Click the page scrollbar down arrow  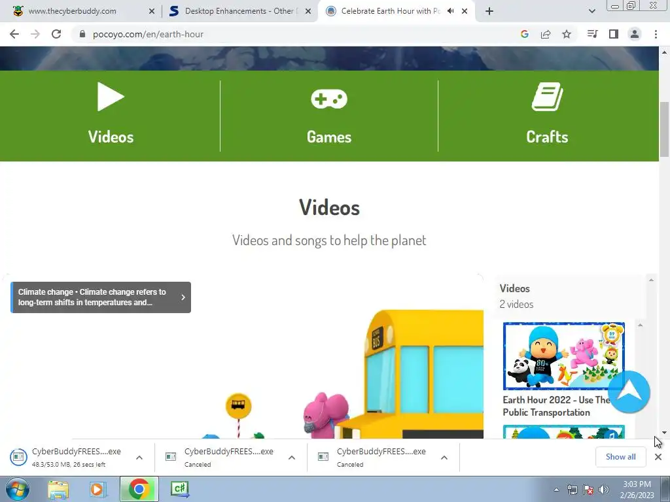(664, 433)
